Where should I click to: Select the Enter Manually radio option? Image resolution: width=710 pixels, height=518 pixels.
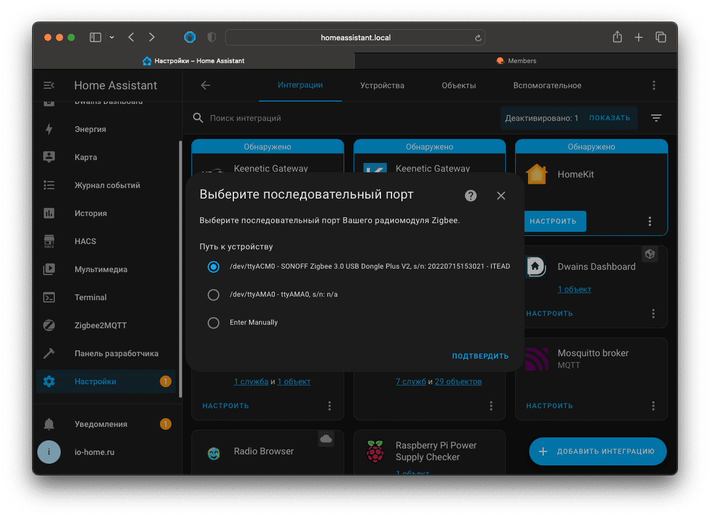pyautogui.click(x=214, y=322)
